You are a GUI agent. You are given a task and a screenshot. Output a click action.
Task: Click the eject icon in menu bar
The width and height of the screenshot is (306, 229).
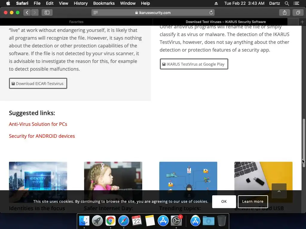pos(216,3)
